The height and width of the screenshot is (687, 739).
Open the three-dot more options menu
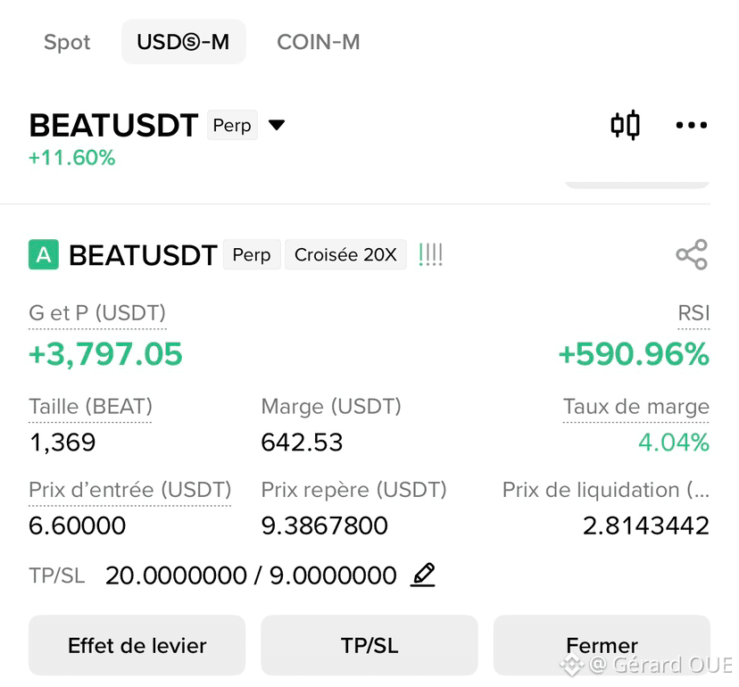[691, 125]
